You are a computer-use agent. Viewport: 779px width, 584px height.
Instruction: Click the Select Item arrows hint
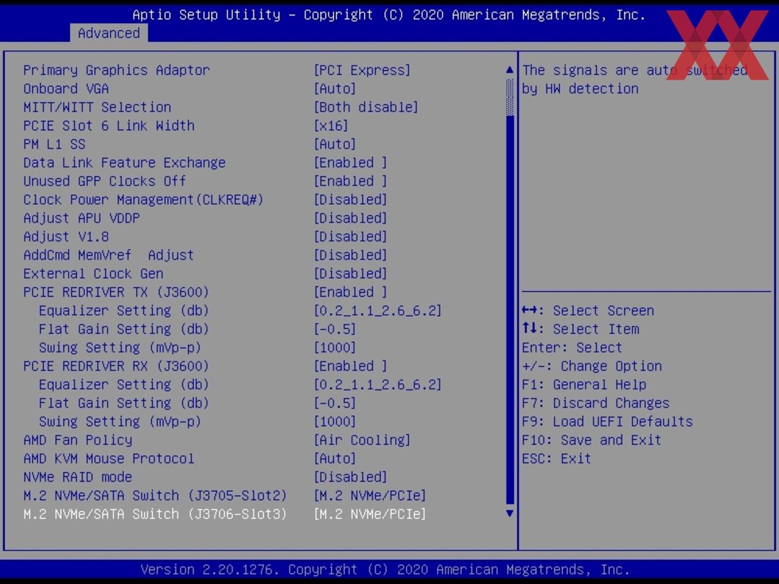[580, 329]
